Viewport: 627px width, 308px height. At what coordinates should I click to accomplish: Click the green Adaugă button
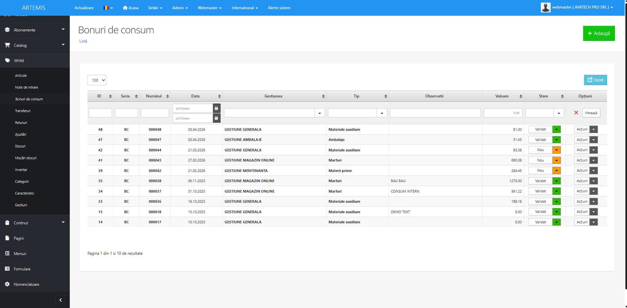point(599,33)
